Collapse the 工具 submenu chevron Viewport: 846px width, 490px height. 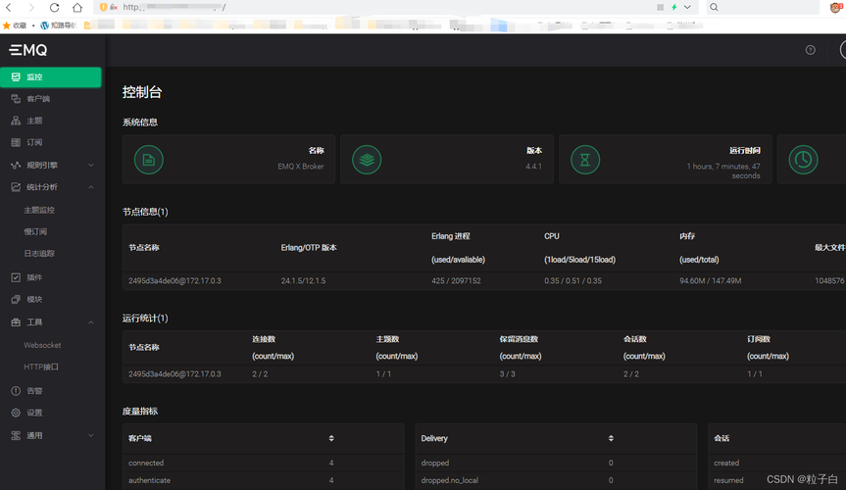[90, 322]
